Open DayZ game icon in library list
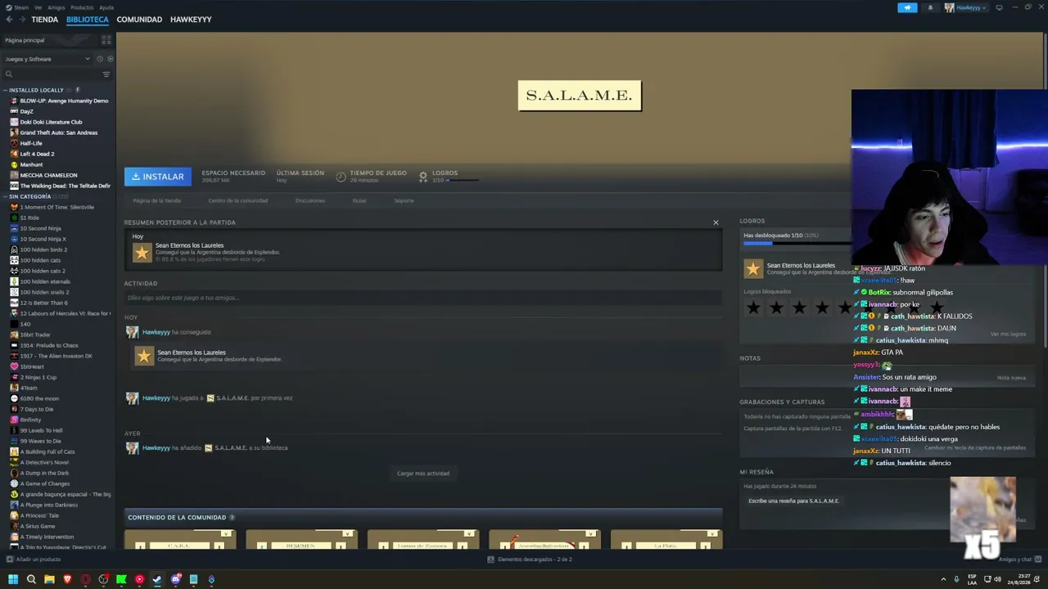The height and width of the screenshot is (589, 1048). point(14,111)
